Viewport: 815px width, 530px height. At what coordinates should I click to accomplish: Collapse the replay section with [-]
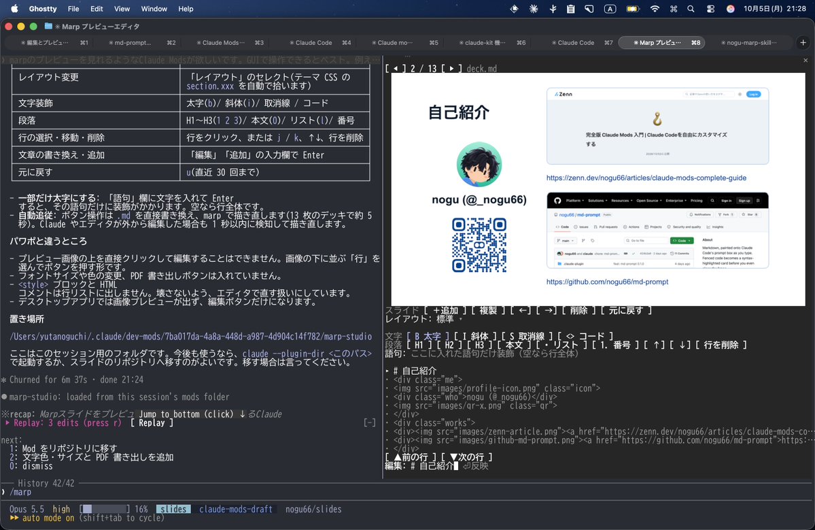click(x=370, y=423)
